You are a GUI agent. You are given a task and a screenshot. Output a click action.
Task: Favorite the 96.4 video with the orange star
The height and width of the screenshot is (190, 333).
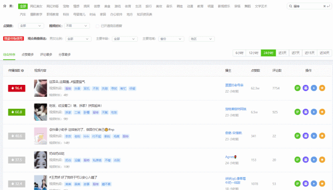click(x=322, y=88)
